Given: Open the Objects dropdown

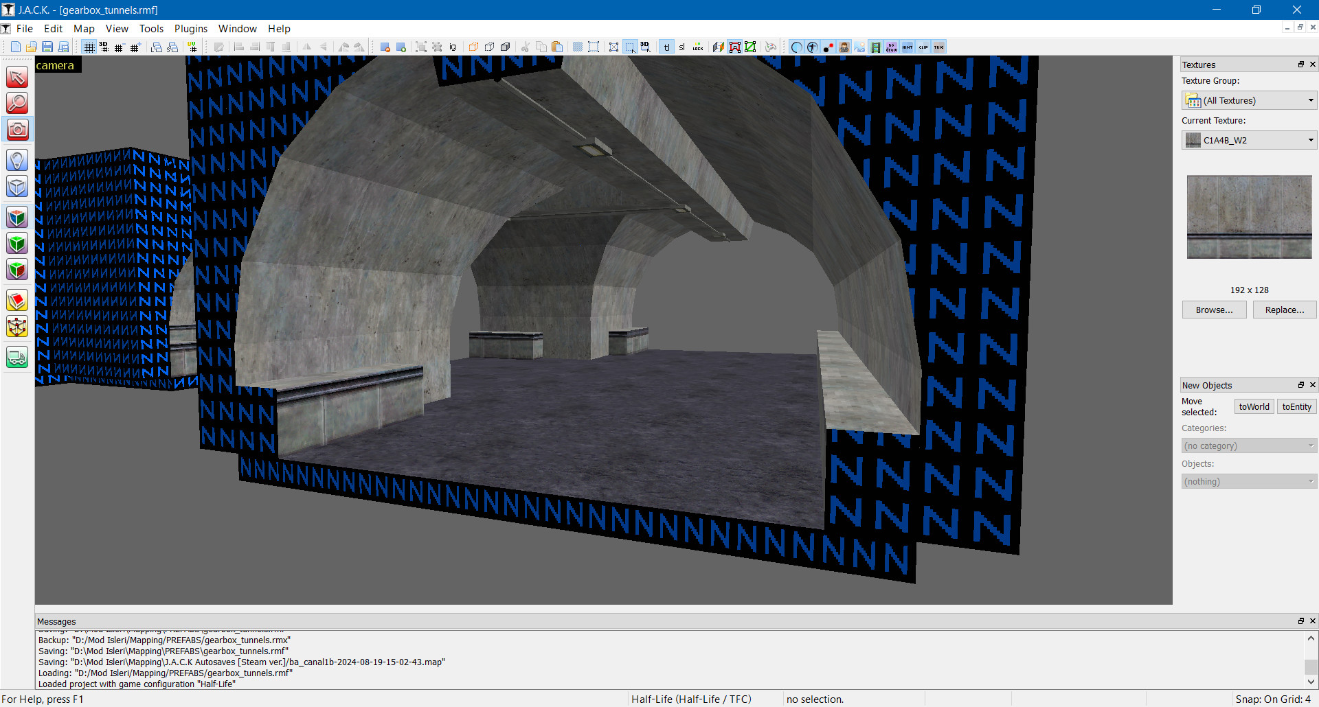Looking at the screenshot, I should coord(1249,481).
